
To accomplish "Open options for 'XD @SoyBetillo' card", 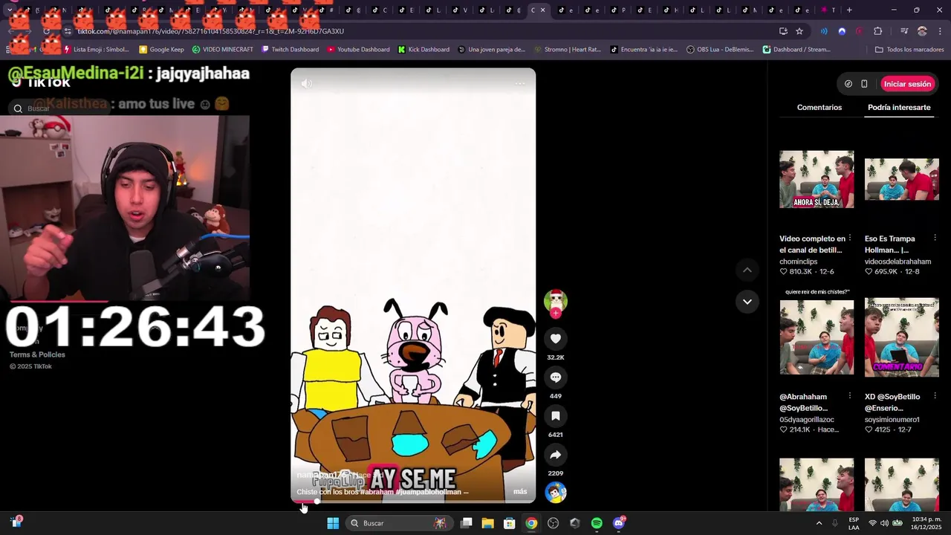I will [x=935, y=397].
